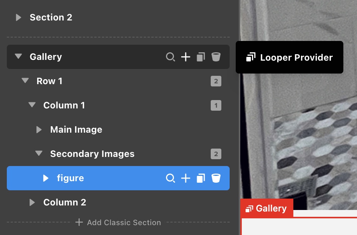Screen dimensions: 357x235
Task: Delete the figure element with the trash icon
Action: pyautogui.click(x=216, y=178)
